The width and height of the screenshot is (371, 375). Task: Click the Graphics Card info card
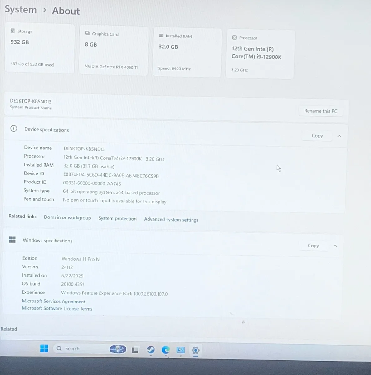pyautogui.click(x=114, y=50)
